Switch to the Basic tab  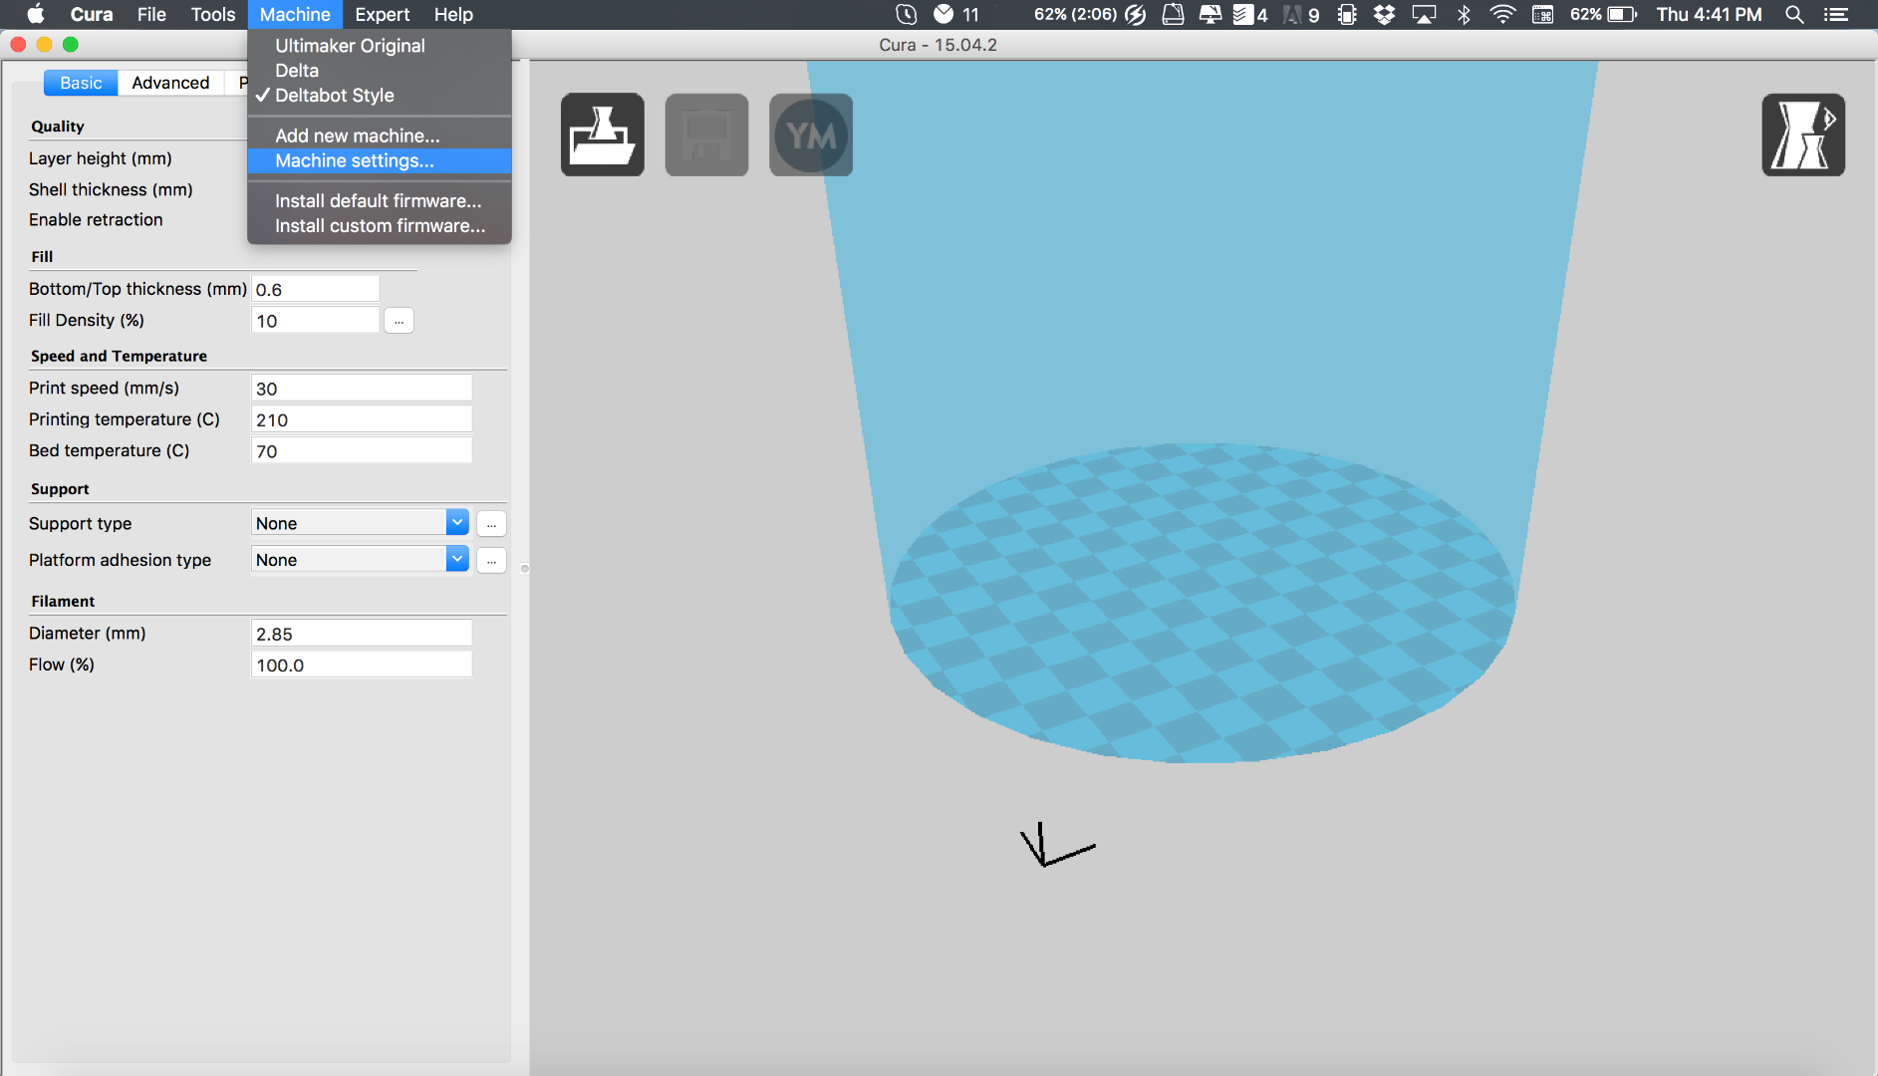tap(81, 83)
